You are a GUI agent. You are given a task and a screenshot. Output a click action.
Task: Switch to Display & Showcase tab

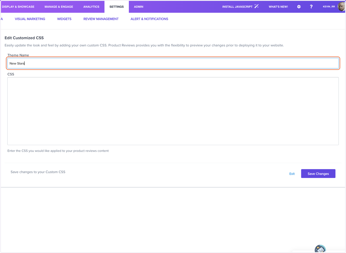click(x=18, y=7)
